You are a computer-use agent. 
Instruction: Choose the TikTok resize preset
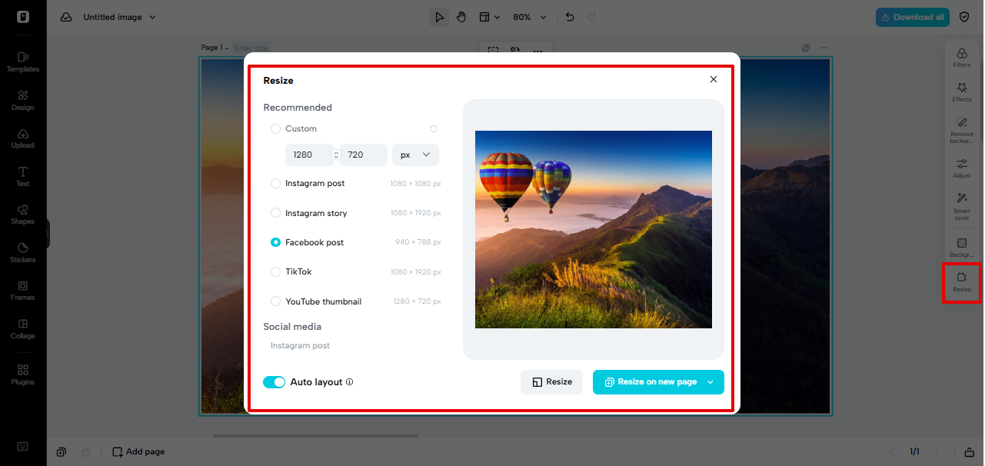point(275,271)
